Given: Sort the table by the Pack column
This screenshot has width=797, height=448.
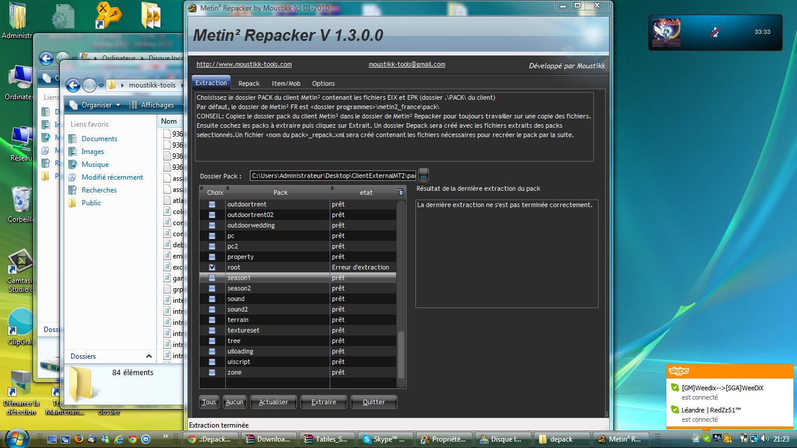Looking at the screenshot, I should point(278,192).
